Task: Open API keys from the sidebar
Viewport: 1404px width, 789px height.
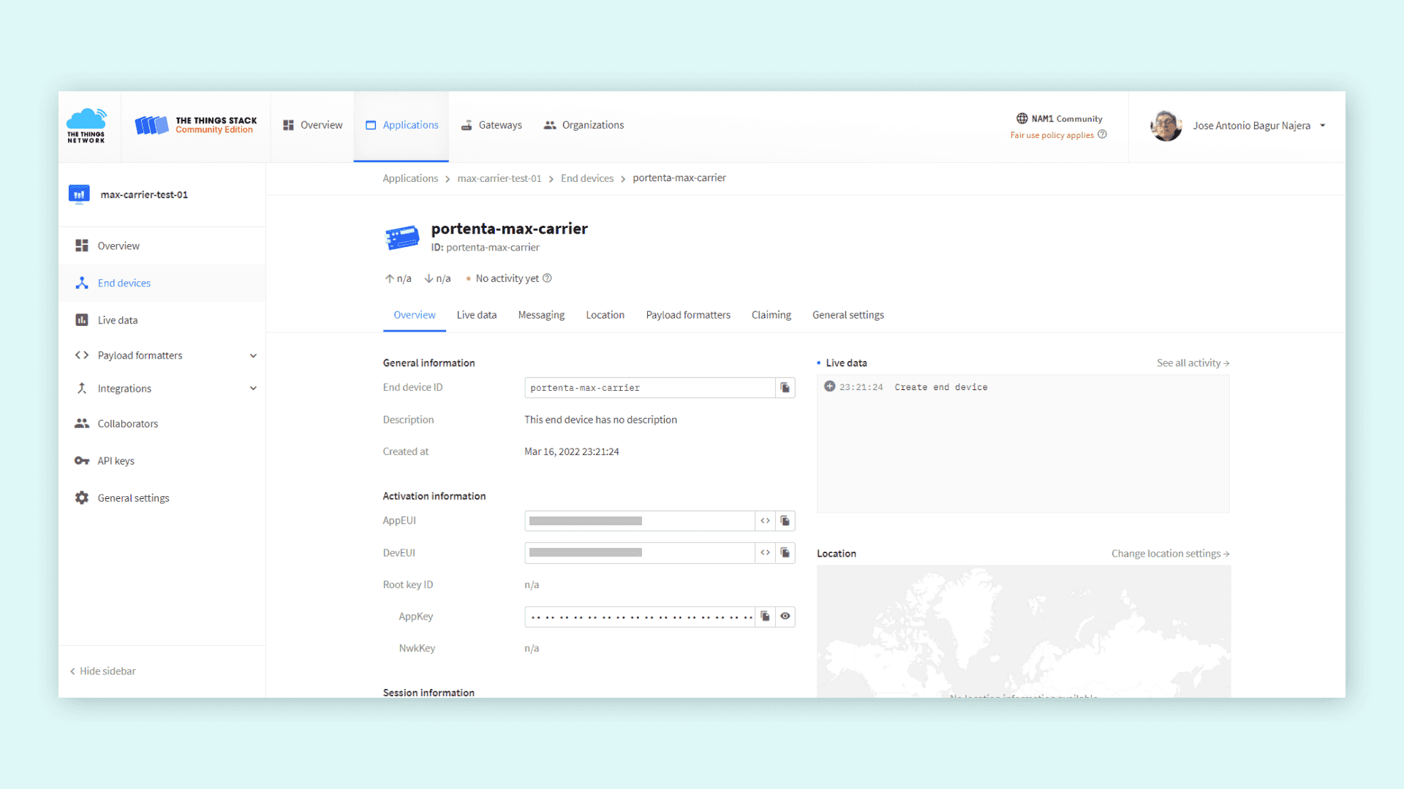Action: [116, 461]
